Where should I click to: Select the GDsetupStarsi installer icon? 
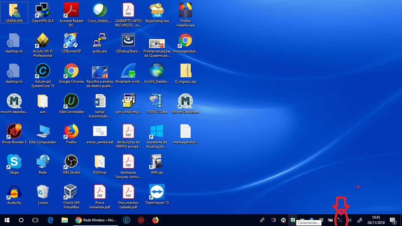128,42
